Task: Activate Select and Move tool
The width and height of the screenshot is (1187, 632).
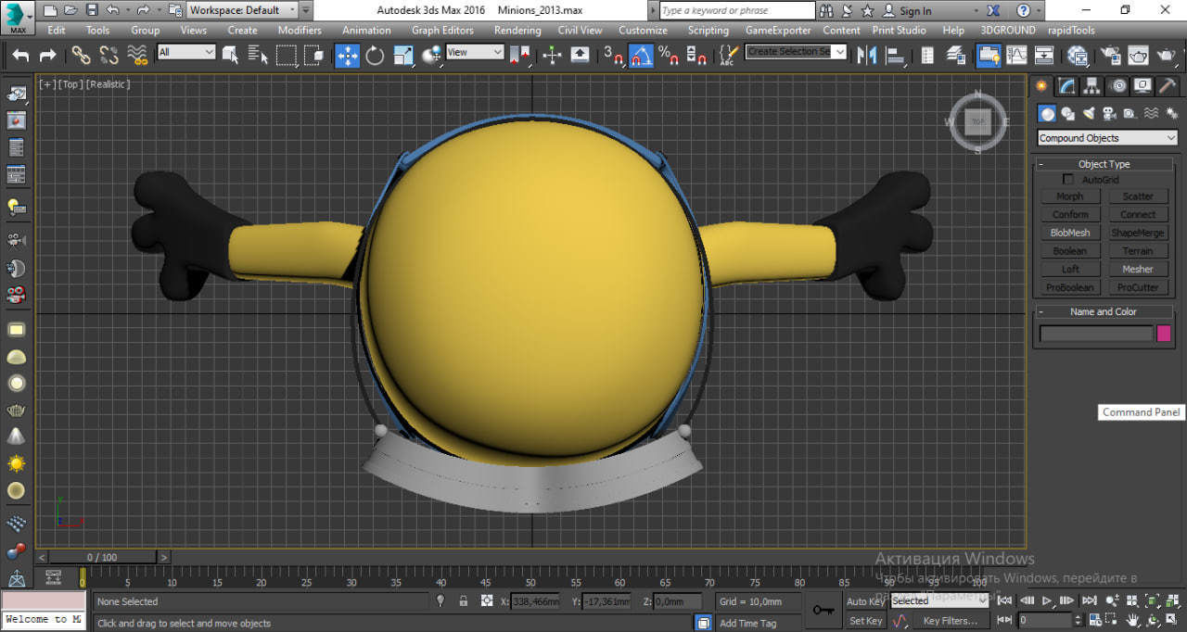Action: [348, 56]
